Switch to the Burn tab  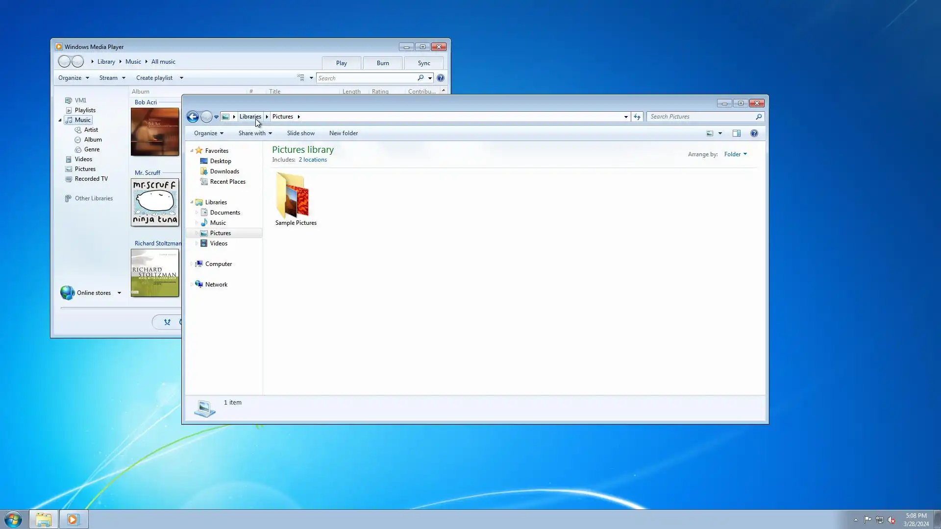click(383, 63)
